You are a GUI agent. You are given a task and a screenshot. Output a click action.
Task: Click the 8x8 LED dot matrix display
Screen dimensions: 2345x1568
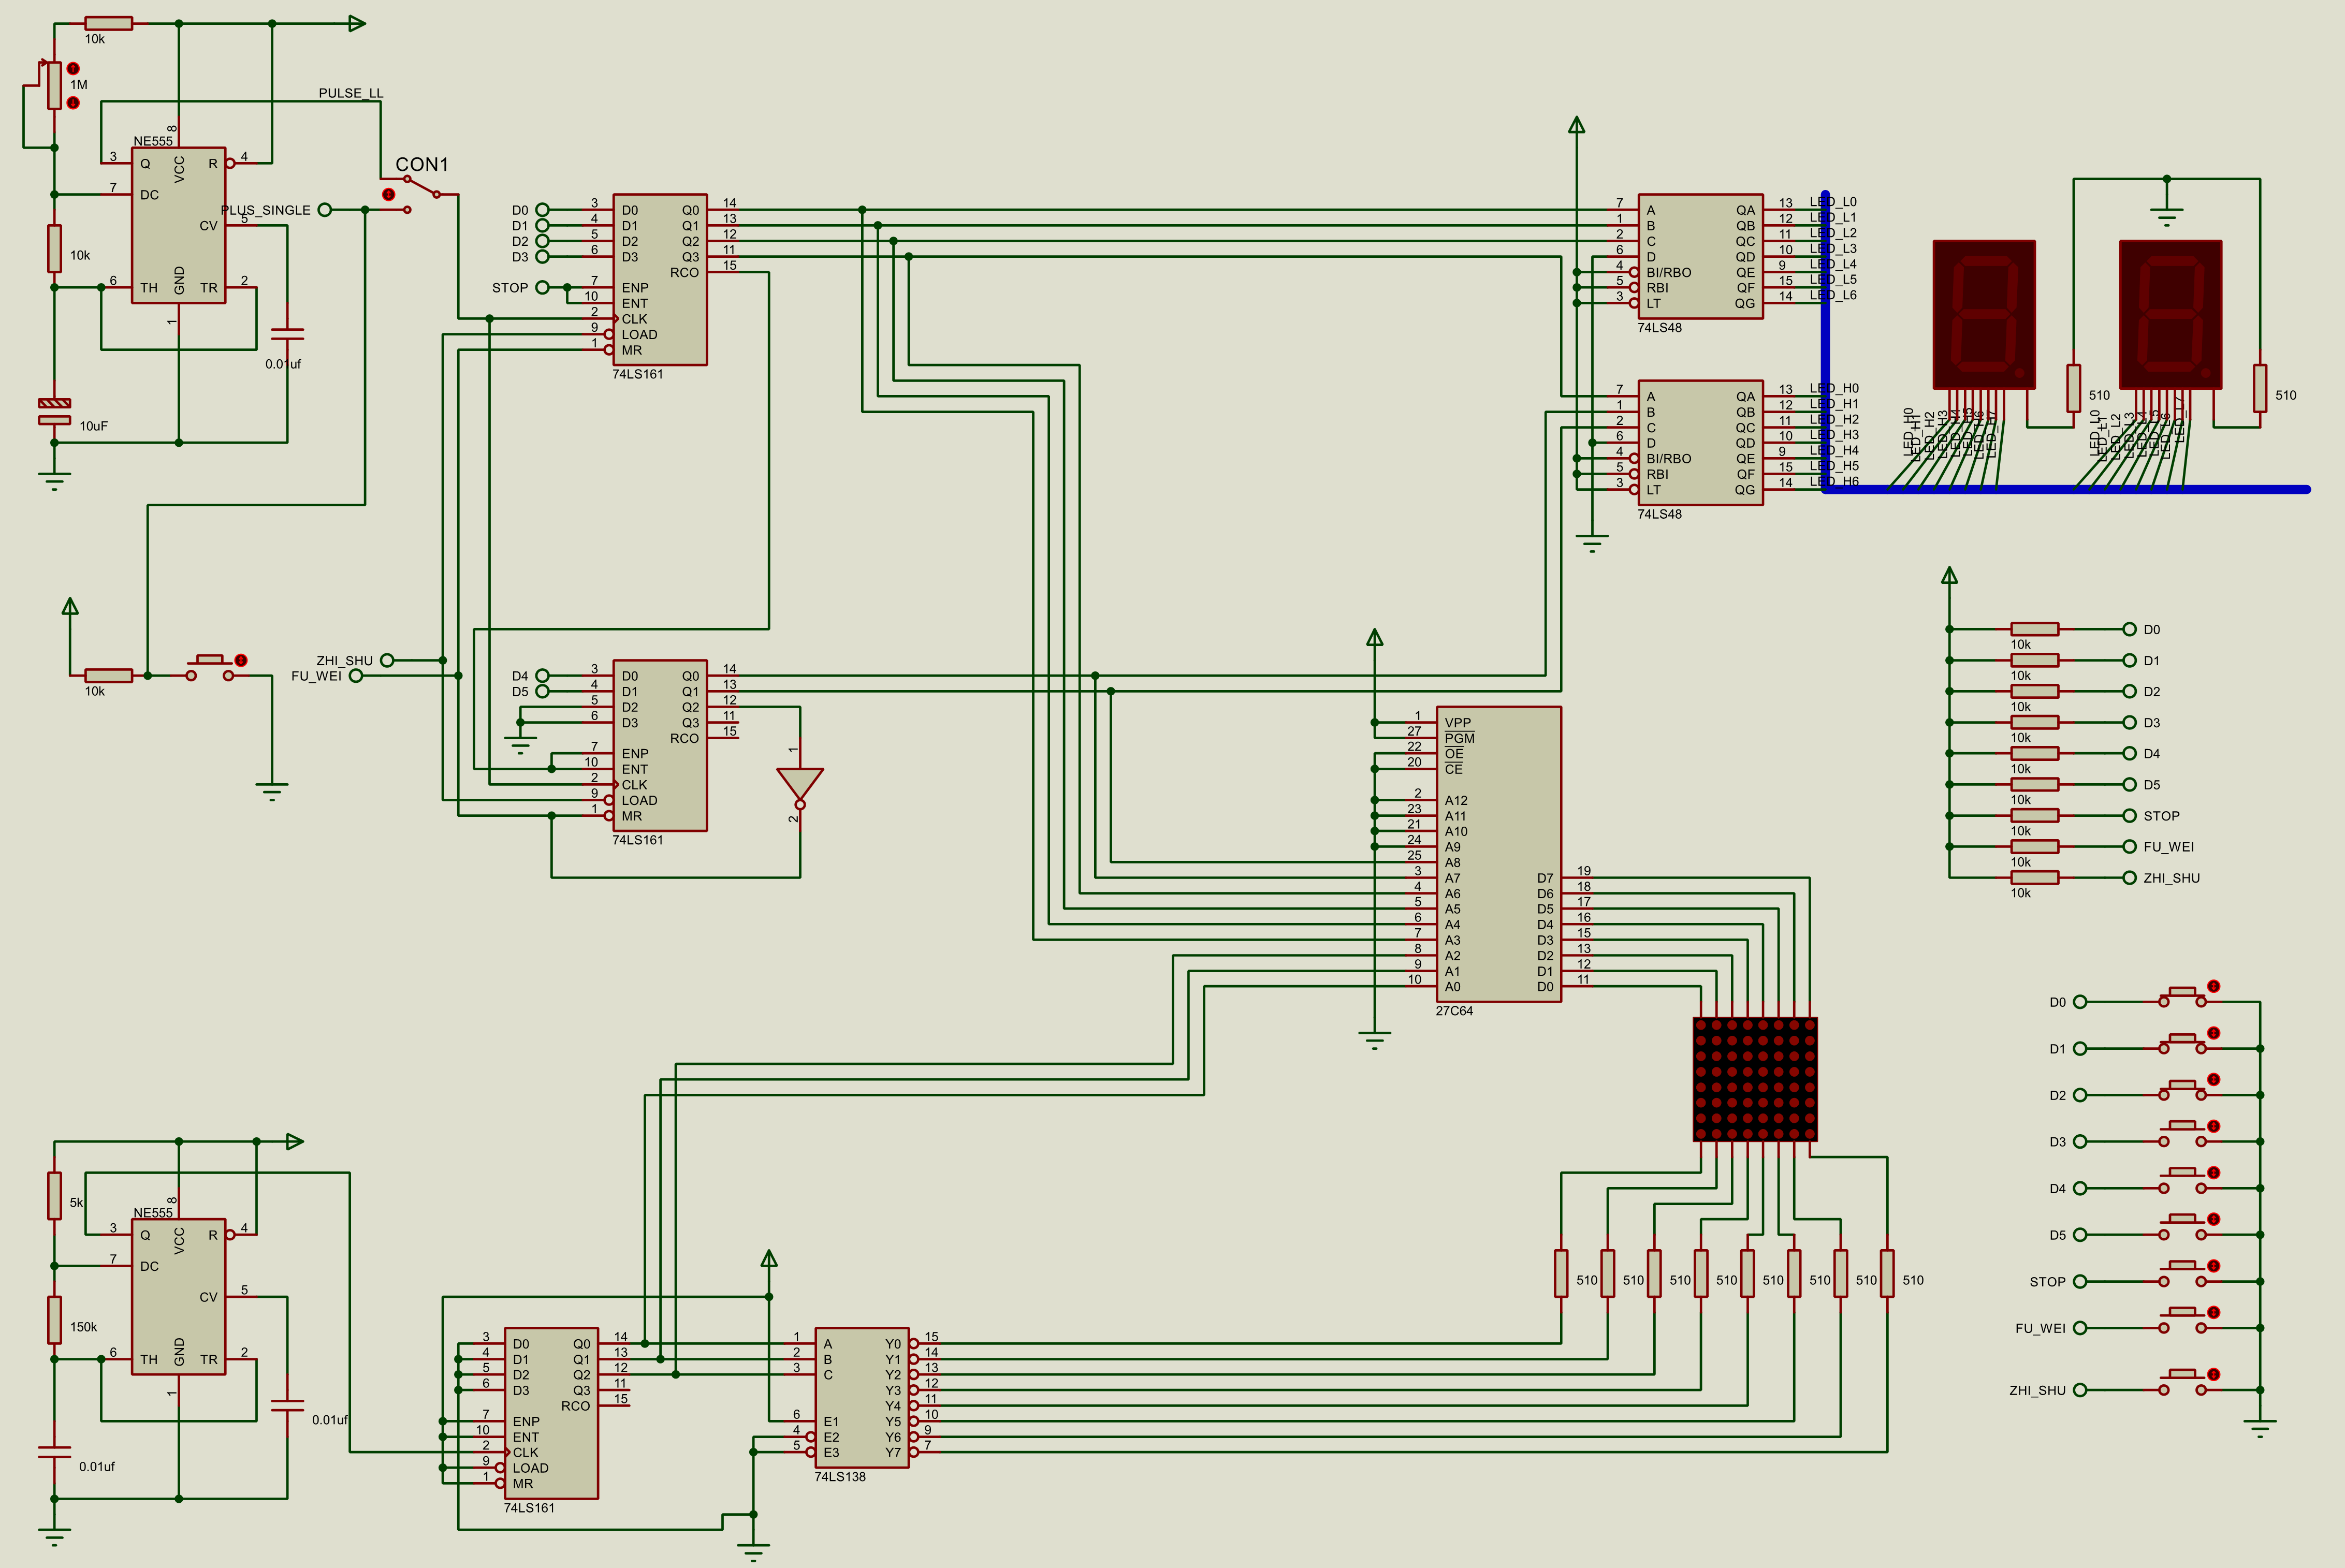coord(1755,1079)
